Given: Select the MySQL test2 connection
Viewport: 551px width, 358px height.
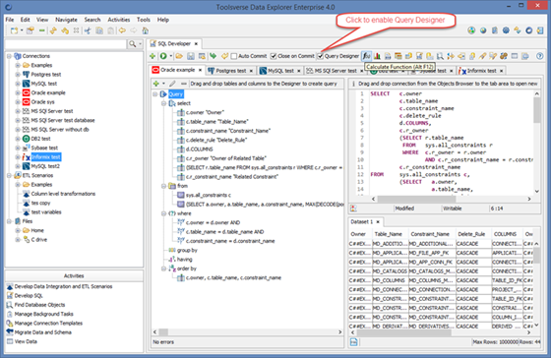Looking at the screenshot, I should [45, 166].
